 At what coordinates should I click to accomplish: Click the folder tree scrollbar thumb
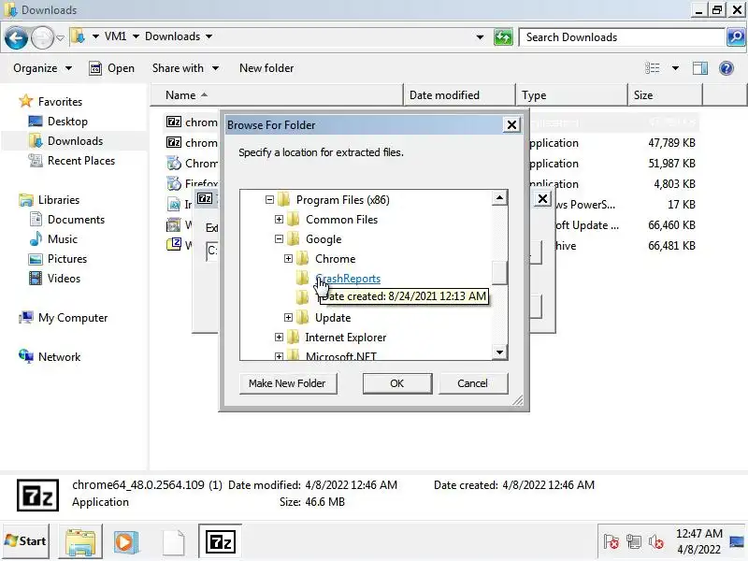click(x=499, y=273)
